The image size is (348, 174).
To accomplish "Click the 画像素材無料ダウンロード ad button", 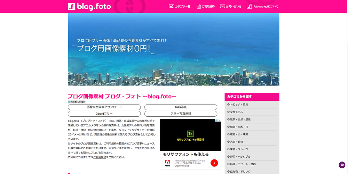I will tap(104, 107).
